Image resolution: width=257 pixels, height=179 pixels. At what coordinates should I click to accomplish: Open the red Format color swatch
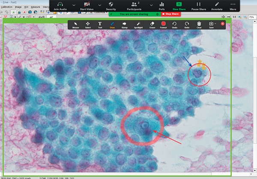[x=163, y=24]
